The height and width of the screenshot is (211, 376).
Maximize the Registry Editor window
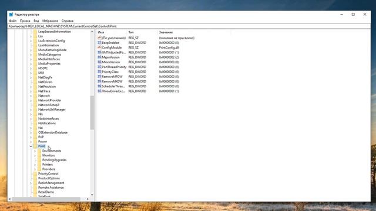[353, 14]
